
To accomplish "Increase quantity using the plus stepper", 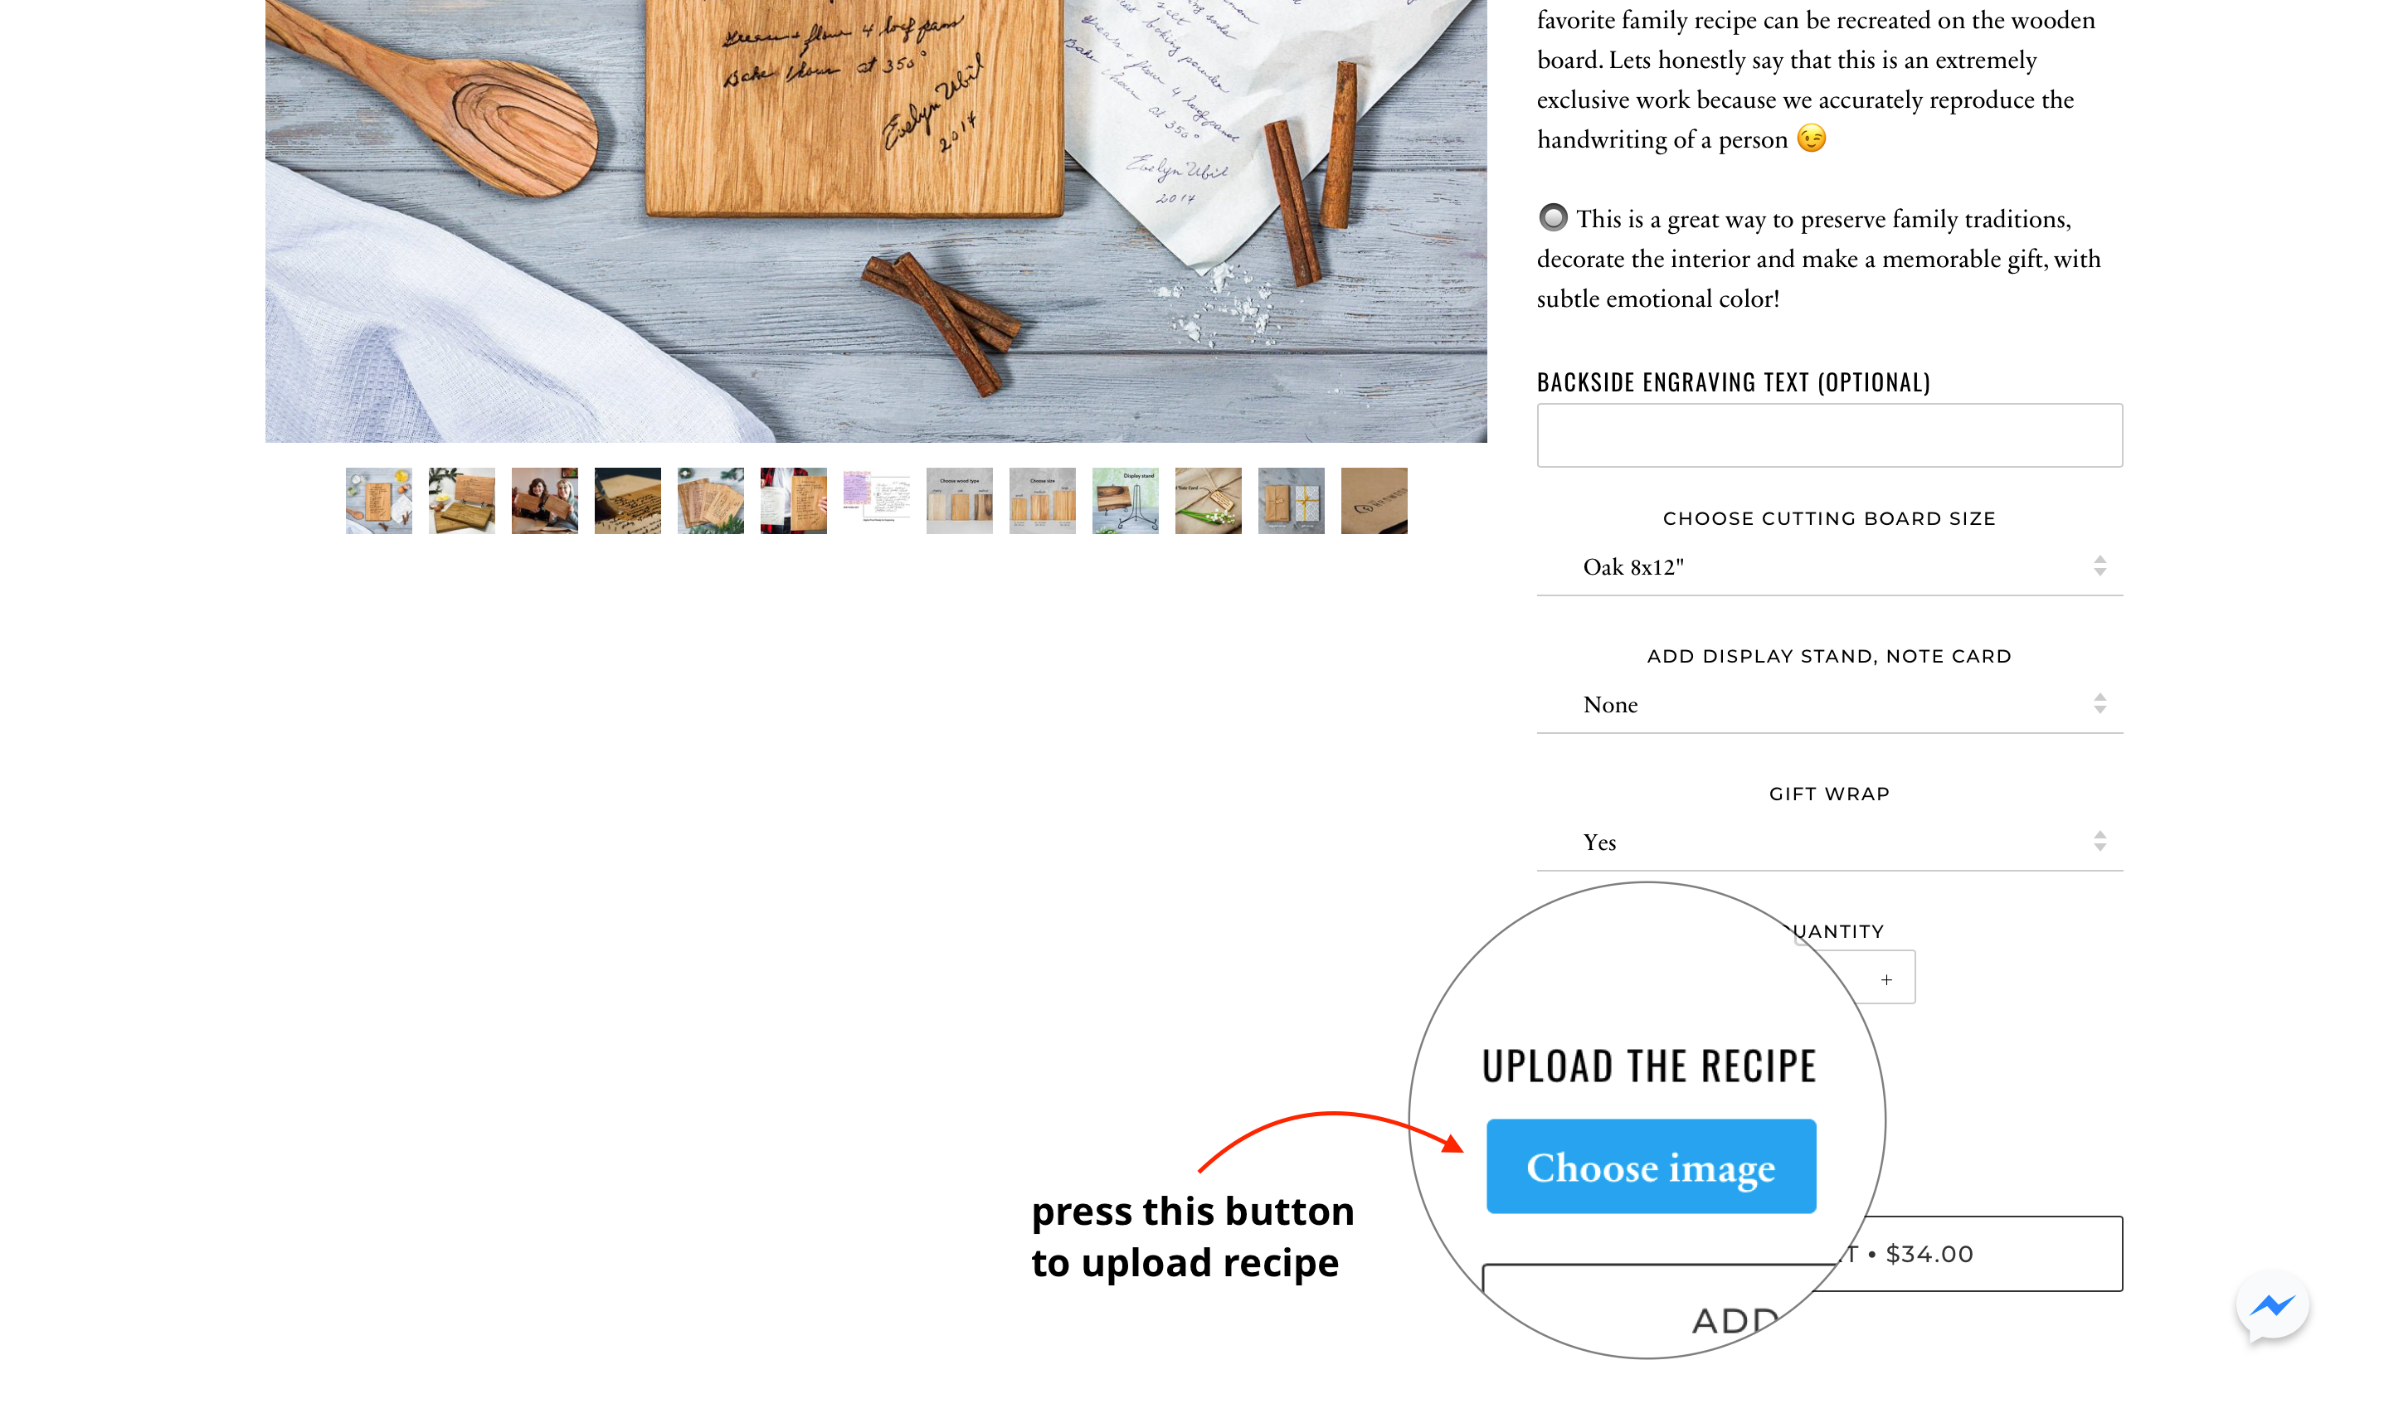I will tap(1887, 979).
